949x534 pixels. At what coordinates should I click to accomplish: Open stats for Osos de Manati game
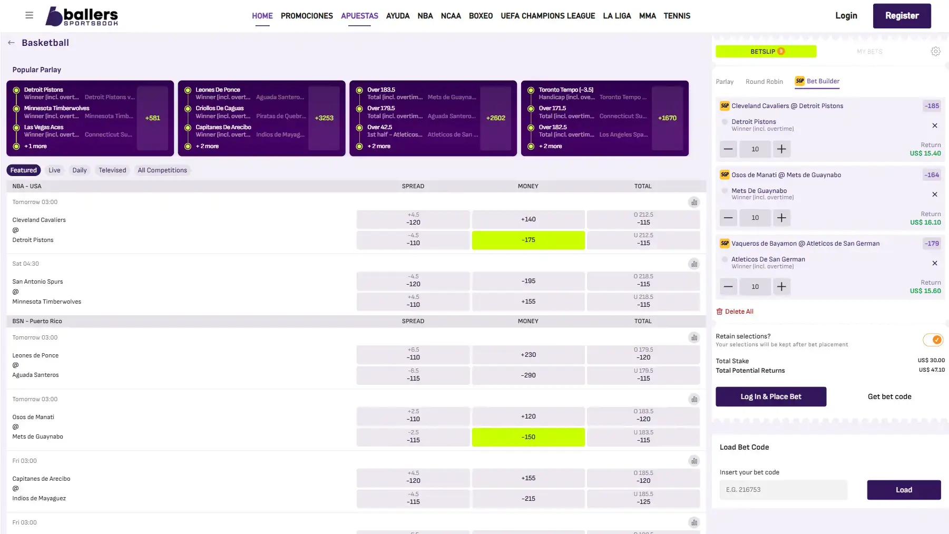pyautogui.click(x=694, y=400)
